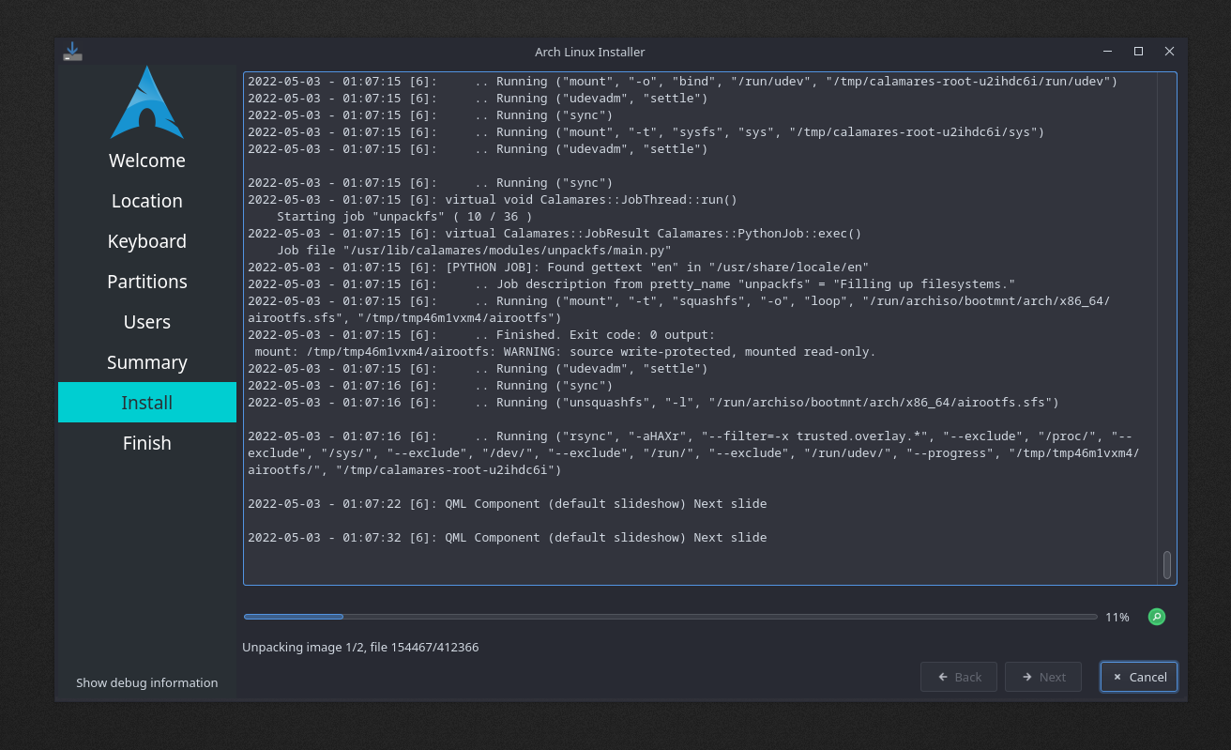Click the mount sysfs log line
1231x750 pixels.
646,132
